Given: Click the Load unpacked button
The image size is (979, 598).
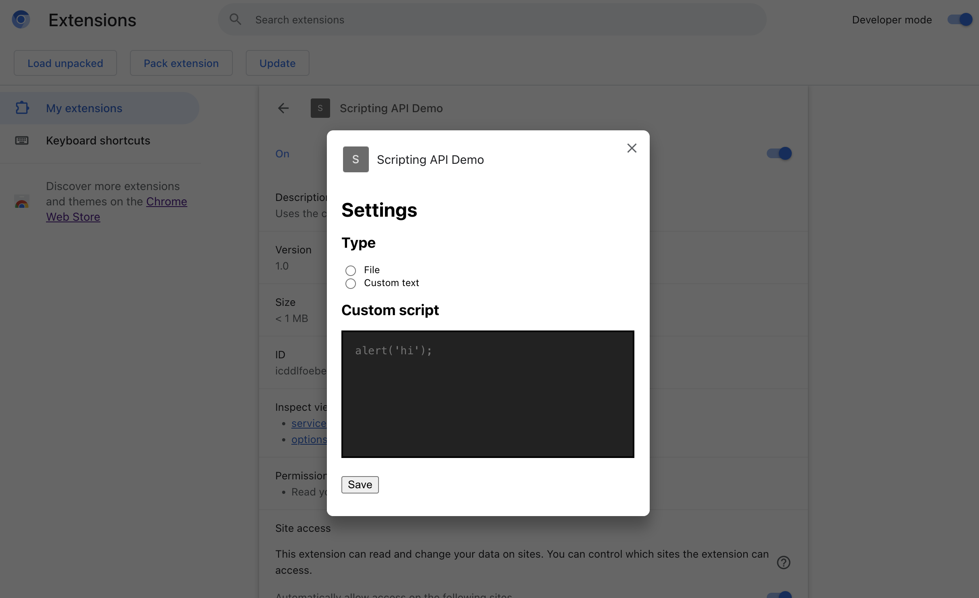Looking at the screenshot, I should pyautogui.click(x=65, y=62).
